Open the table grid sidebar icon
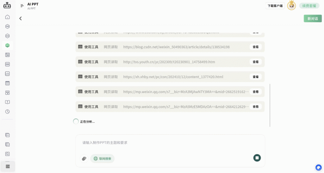This screenshot has width=324, height=173. pyautogui.click(x=8, y=83)
